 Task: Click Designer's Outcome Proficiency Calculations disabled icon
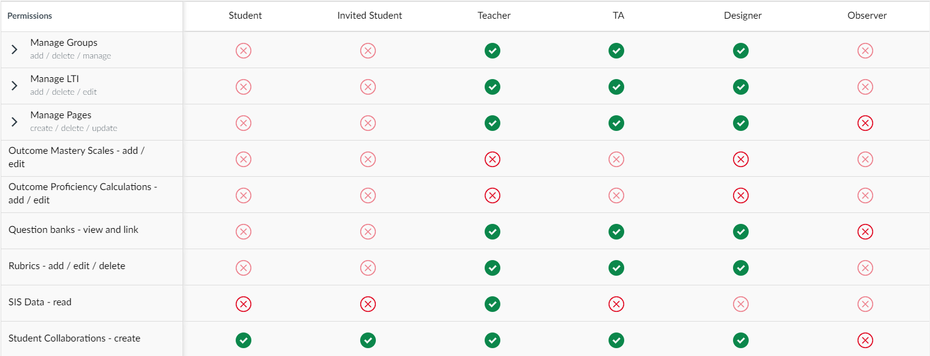coord(741,195)
